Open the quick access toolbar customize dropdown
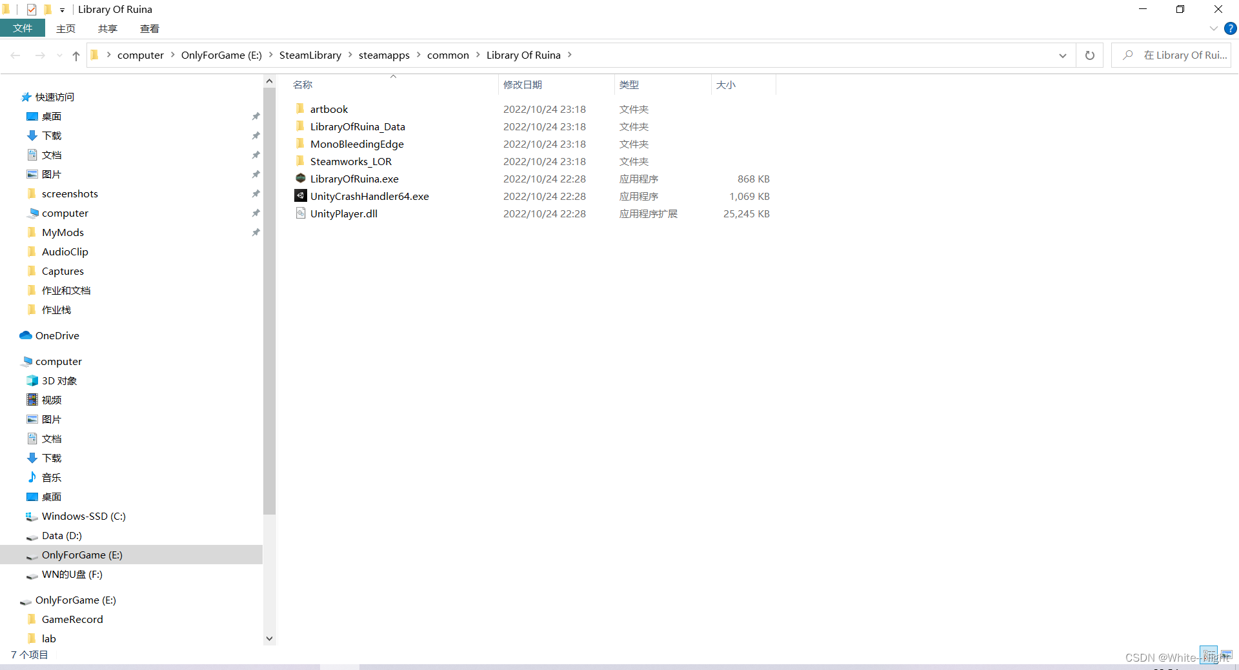 [62, 10]
